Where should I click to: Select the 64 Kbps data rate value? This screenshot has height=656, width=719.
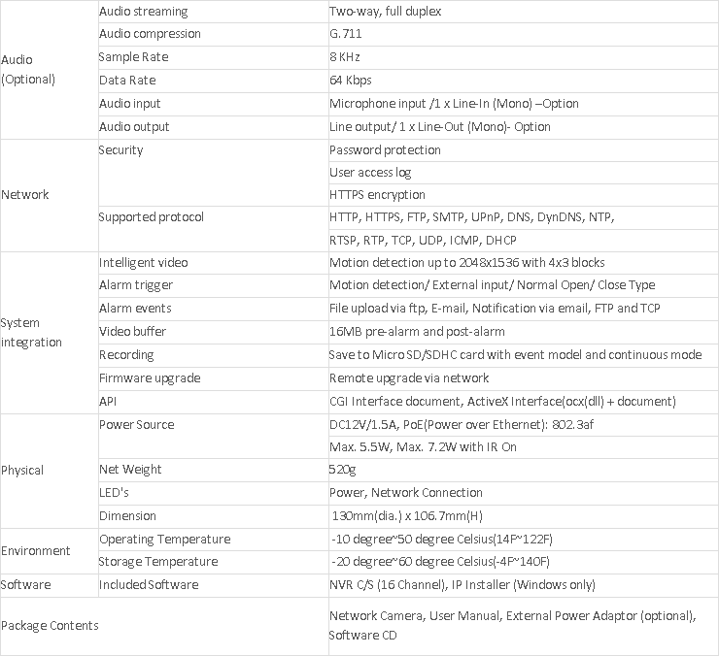pyautogui.click(x=350, y=81)
